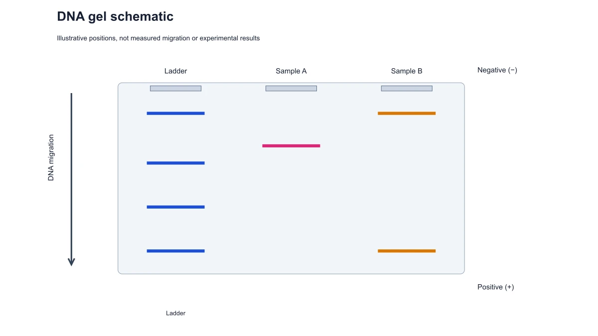Select the pink Sample A band
This screenshot has width=598, height=336.
coord(291,145)
